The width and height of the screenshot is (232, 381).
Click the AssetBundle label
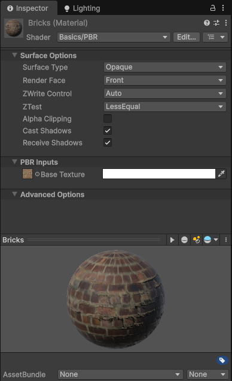pos(25,374)
